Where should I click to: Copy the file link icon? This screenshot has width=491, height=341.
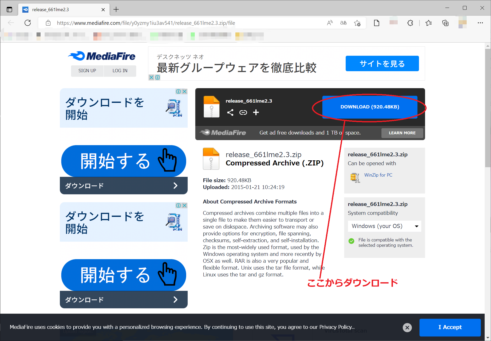(x=243, y=112)
